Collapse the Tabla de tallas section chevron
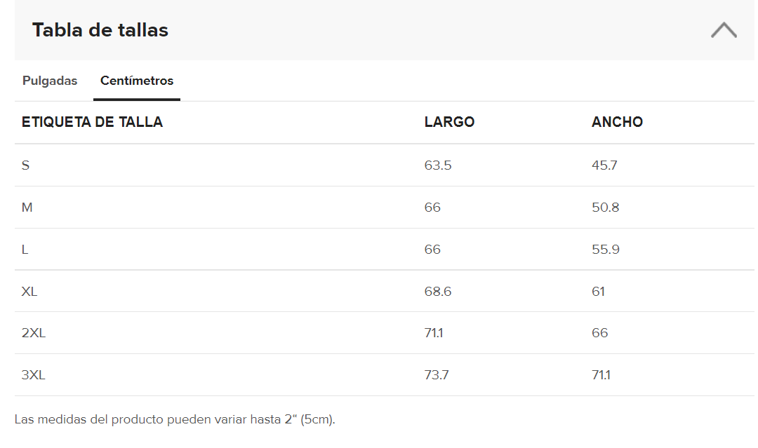 [724, 30]
